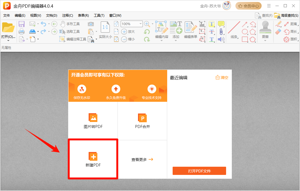Open the File (文件) menu
300x191 pixels.
click(x=7, y=16)
